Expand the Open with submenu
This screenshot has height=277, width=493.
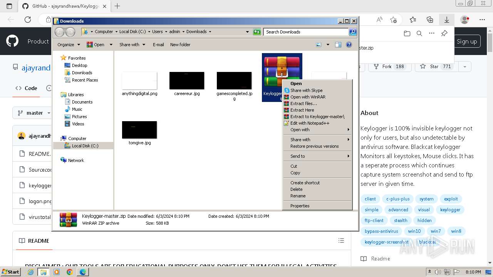coord(317,130)
